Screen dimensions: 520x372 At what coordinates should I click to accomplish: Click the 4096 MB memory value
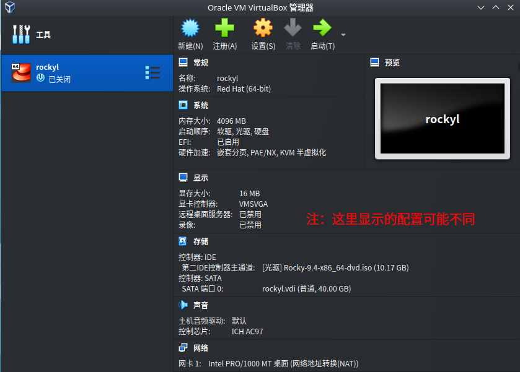[x=231, y=121]
